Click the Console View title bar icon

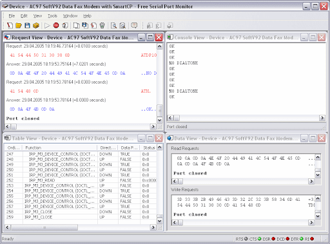[170, 37]
